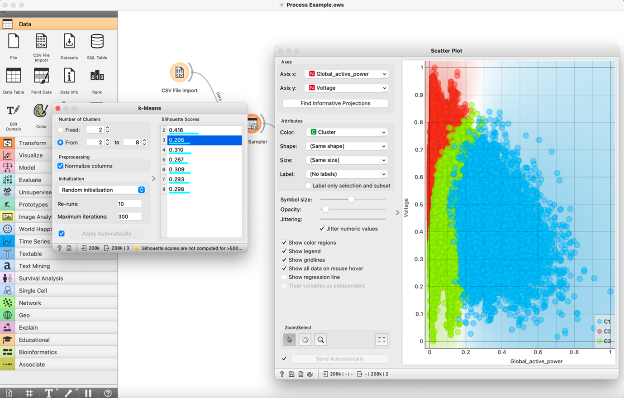Image resolution: width=624 pixels, height=398 pixels.
Task: Select silhouette score row for 2 clusters
Action: click(x=204, y=130)
